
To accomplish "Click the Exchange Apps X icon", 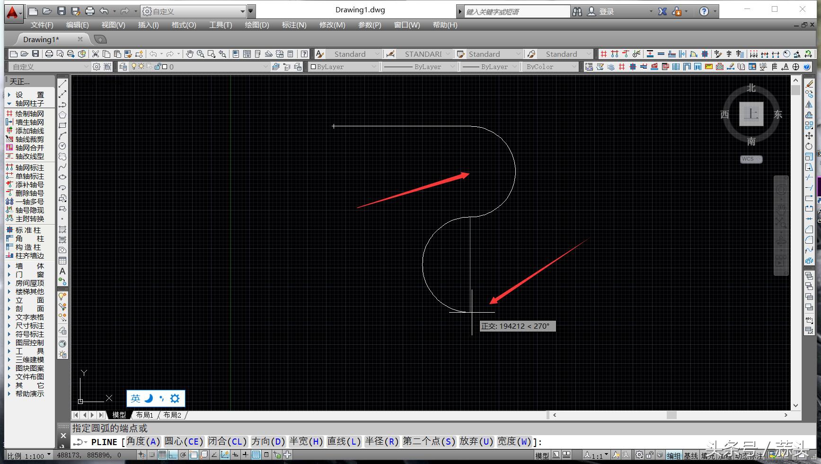I will click(x=662, y=11).
